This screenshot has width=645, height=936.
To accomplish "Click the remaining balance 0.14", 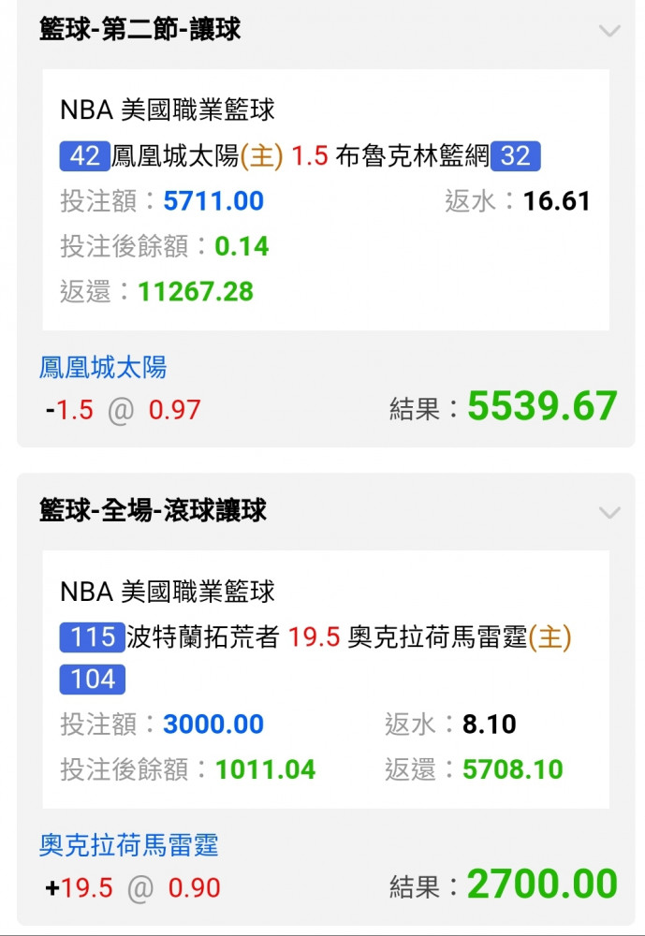I will pyautogui.click(x=242, y=246).
